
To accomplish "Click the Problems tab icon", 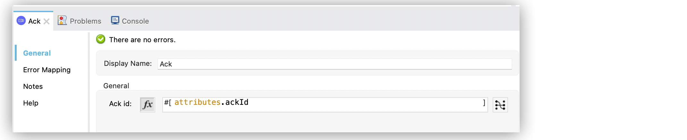I will point(62,20).
